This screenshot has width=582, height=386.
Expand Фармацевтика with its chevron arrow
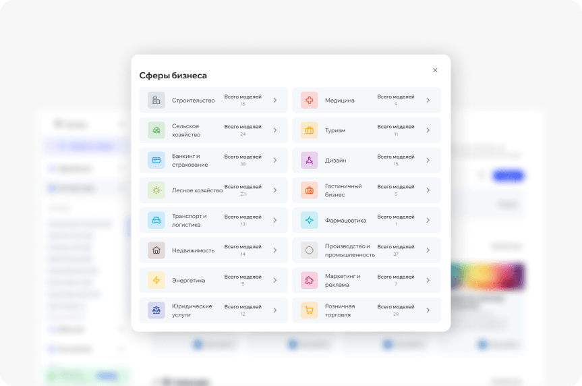(428, 220)
